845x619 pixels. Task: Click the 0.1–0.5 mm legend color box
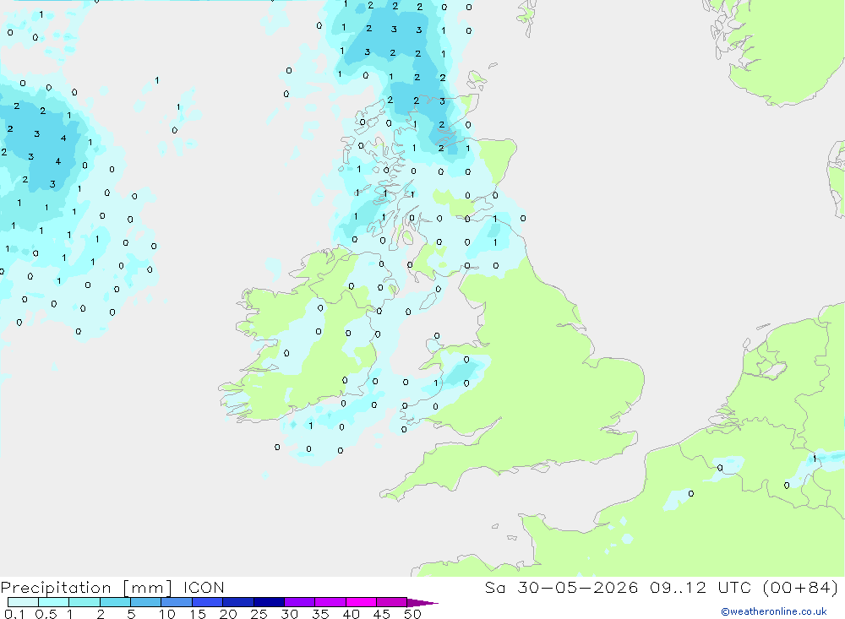(x=23, y=602)
